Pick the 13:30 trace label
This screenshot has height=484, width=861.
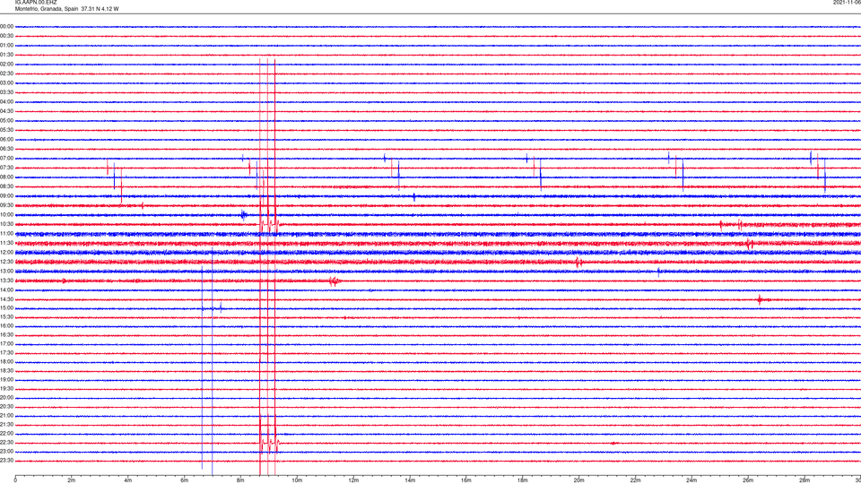pyautogui.click(x=6, y=281)
